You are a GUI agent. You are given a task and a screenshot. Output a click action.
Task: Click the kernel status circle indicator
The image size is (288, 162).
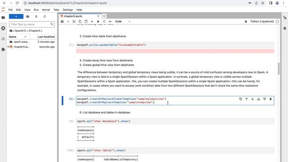click(277, 22)
